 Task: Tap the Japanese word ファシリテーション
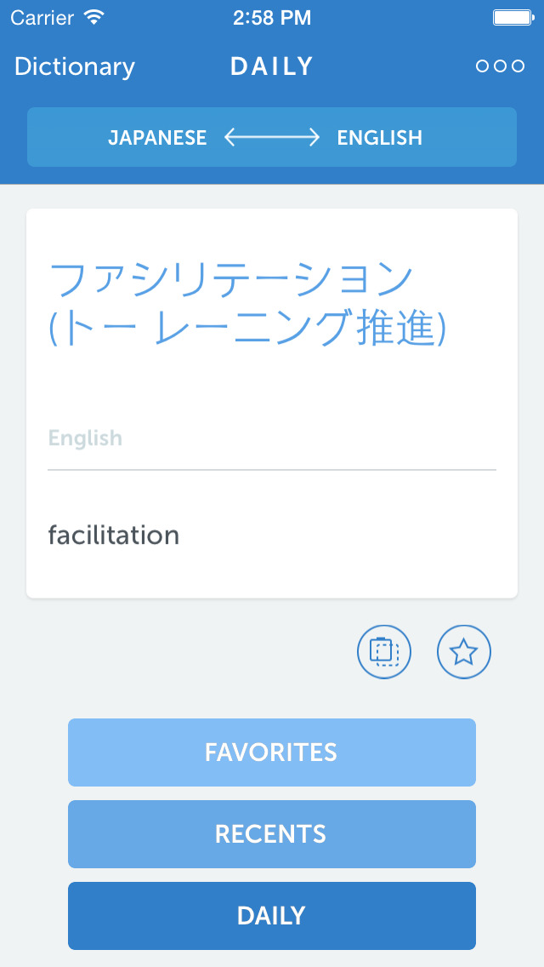(231, 278)
